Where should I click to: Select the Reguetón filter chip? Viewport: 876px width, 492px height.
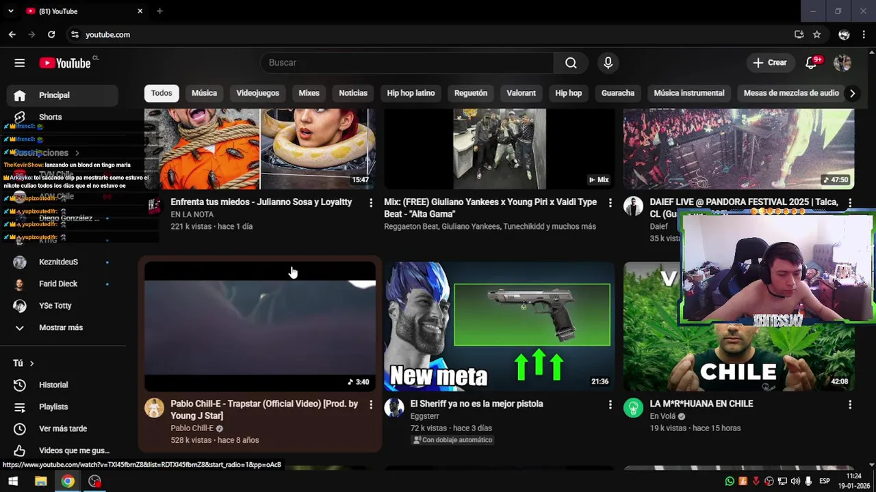[x=471, y=93]
